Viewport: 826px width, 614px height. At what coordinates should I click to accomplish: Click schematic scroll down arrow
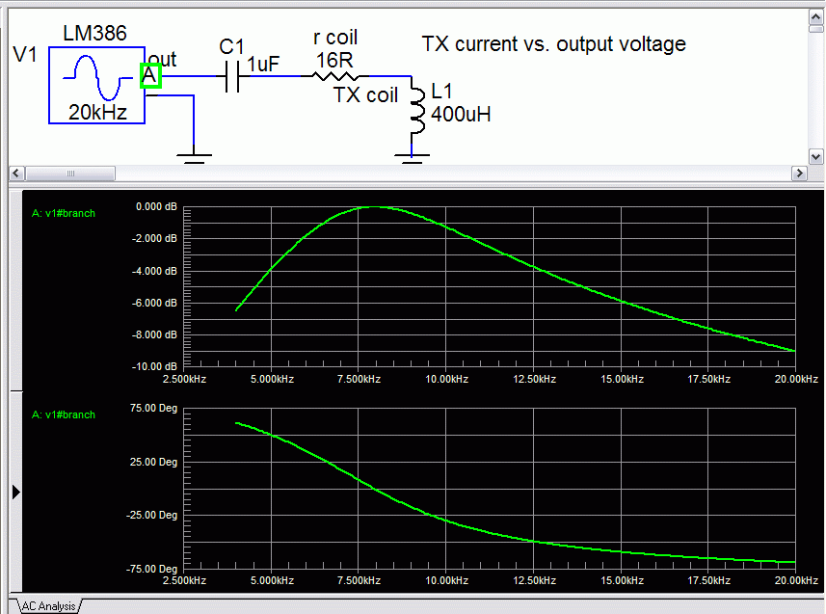(x=816, y=156)
